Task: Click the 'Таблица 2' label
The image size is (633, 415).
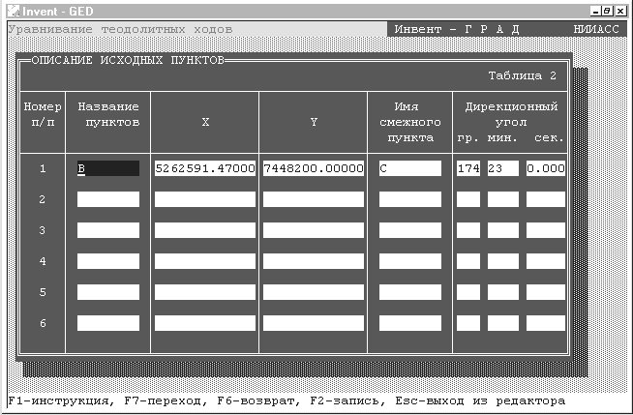Action: tap(523, 75)
